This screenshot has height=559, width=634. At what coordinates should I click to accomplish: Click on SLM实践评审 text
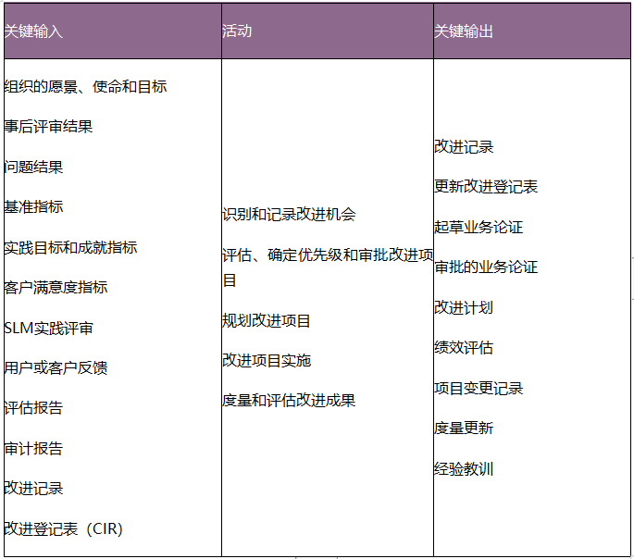[48, 329]
